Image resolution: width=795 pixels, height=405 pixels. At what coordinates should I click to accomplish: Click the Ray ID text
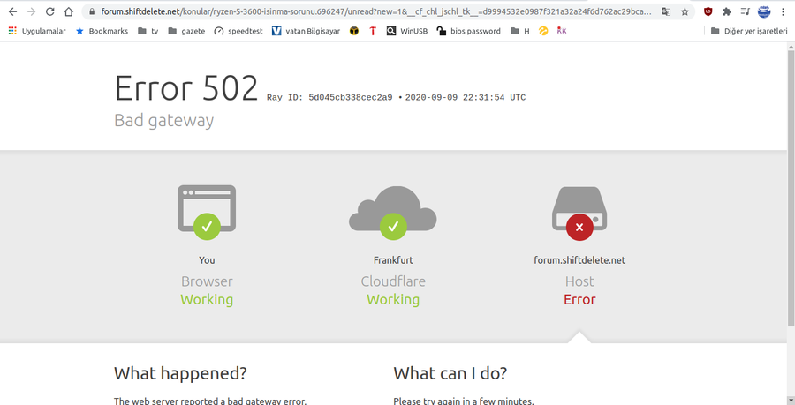tap(329, 98)
